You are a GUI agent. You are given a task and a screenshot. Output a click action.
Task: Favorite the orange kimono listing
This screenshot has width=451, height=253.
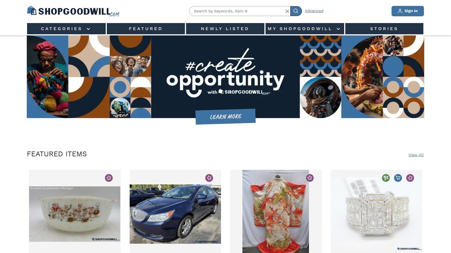(x=310, y=178)
